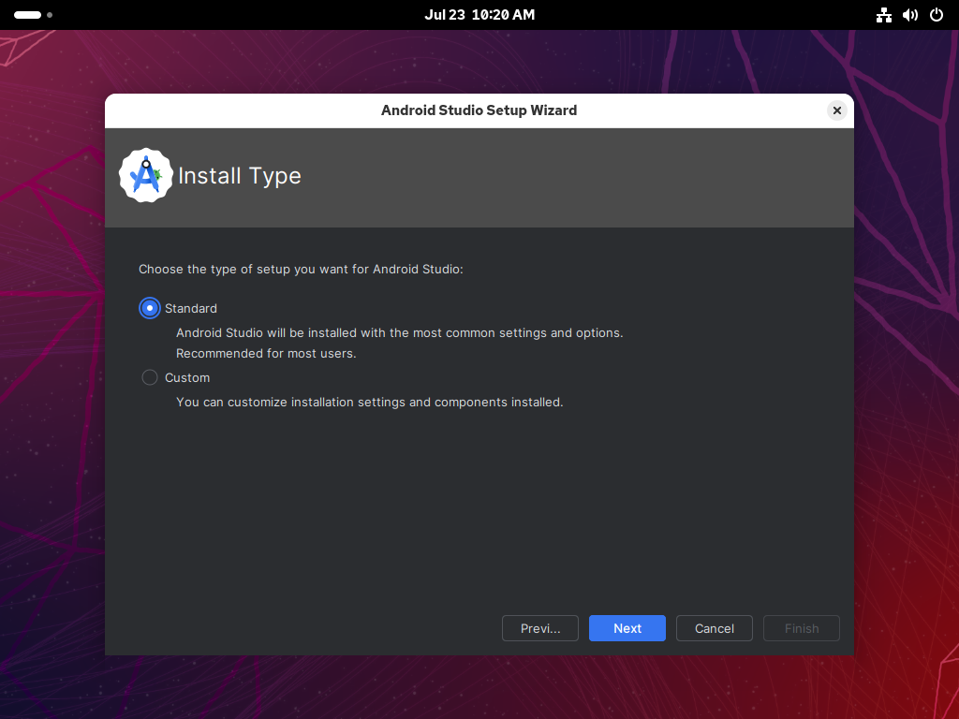Screen dimensions: 959x719
Task: Click 'Choose the type of setup' prompt text
Action: click(301, 269)
